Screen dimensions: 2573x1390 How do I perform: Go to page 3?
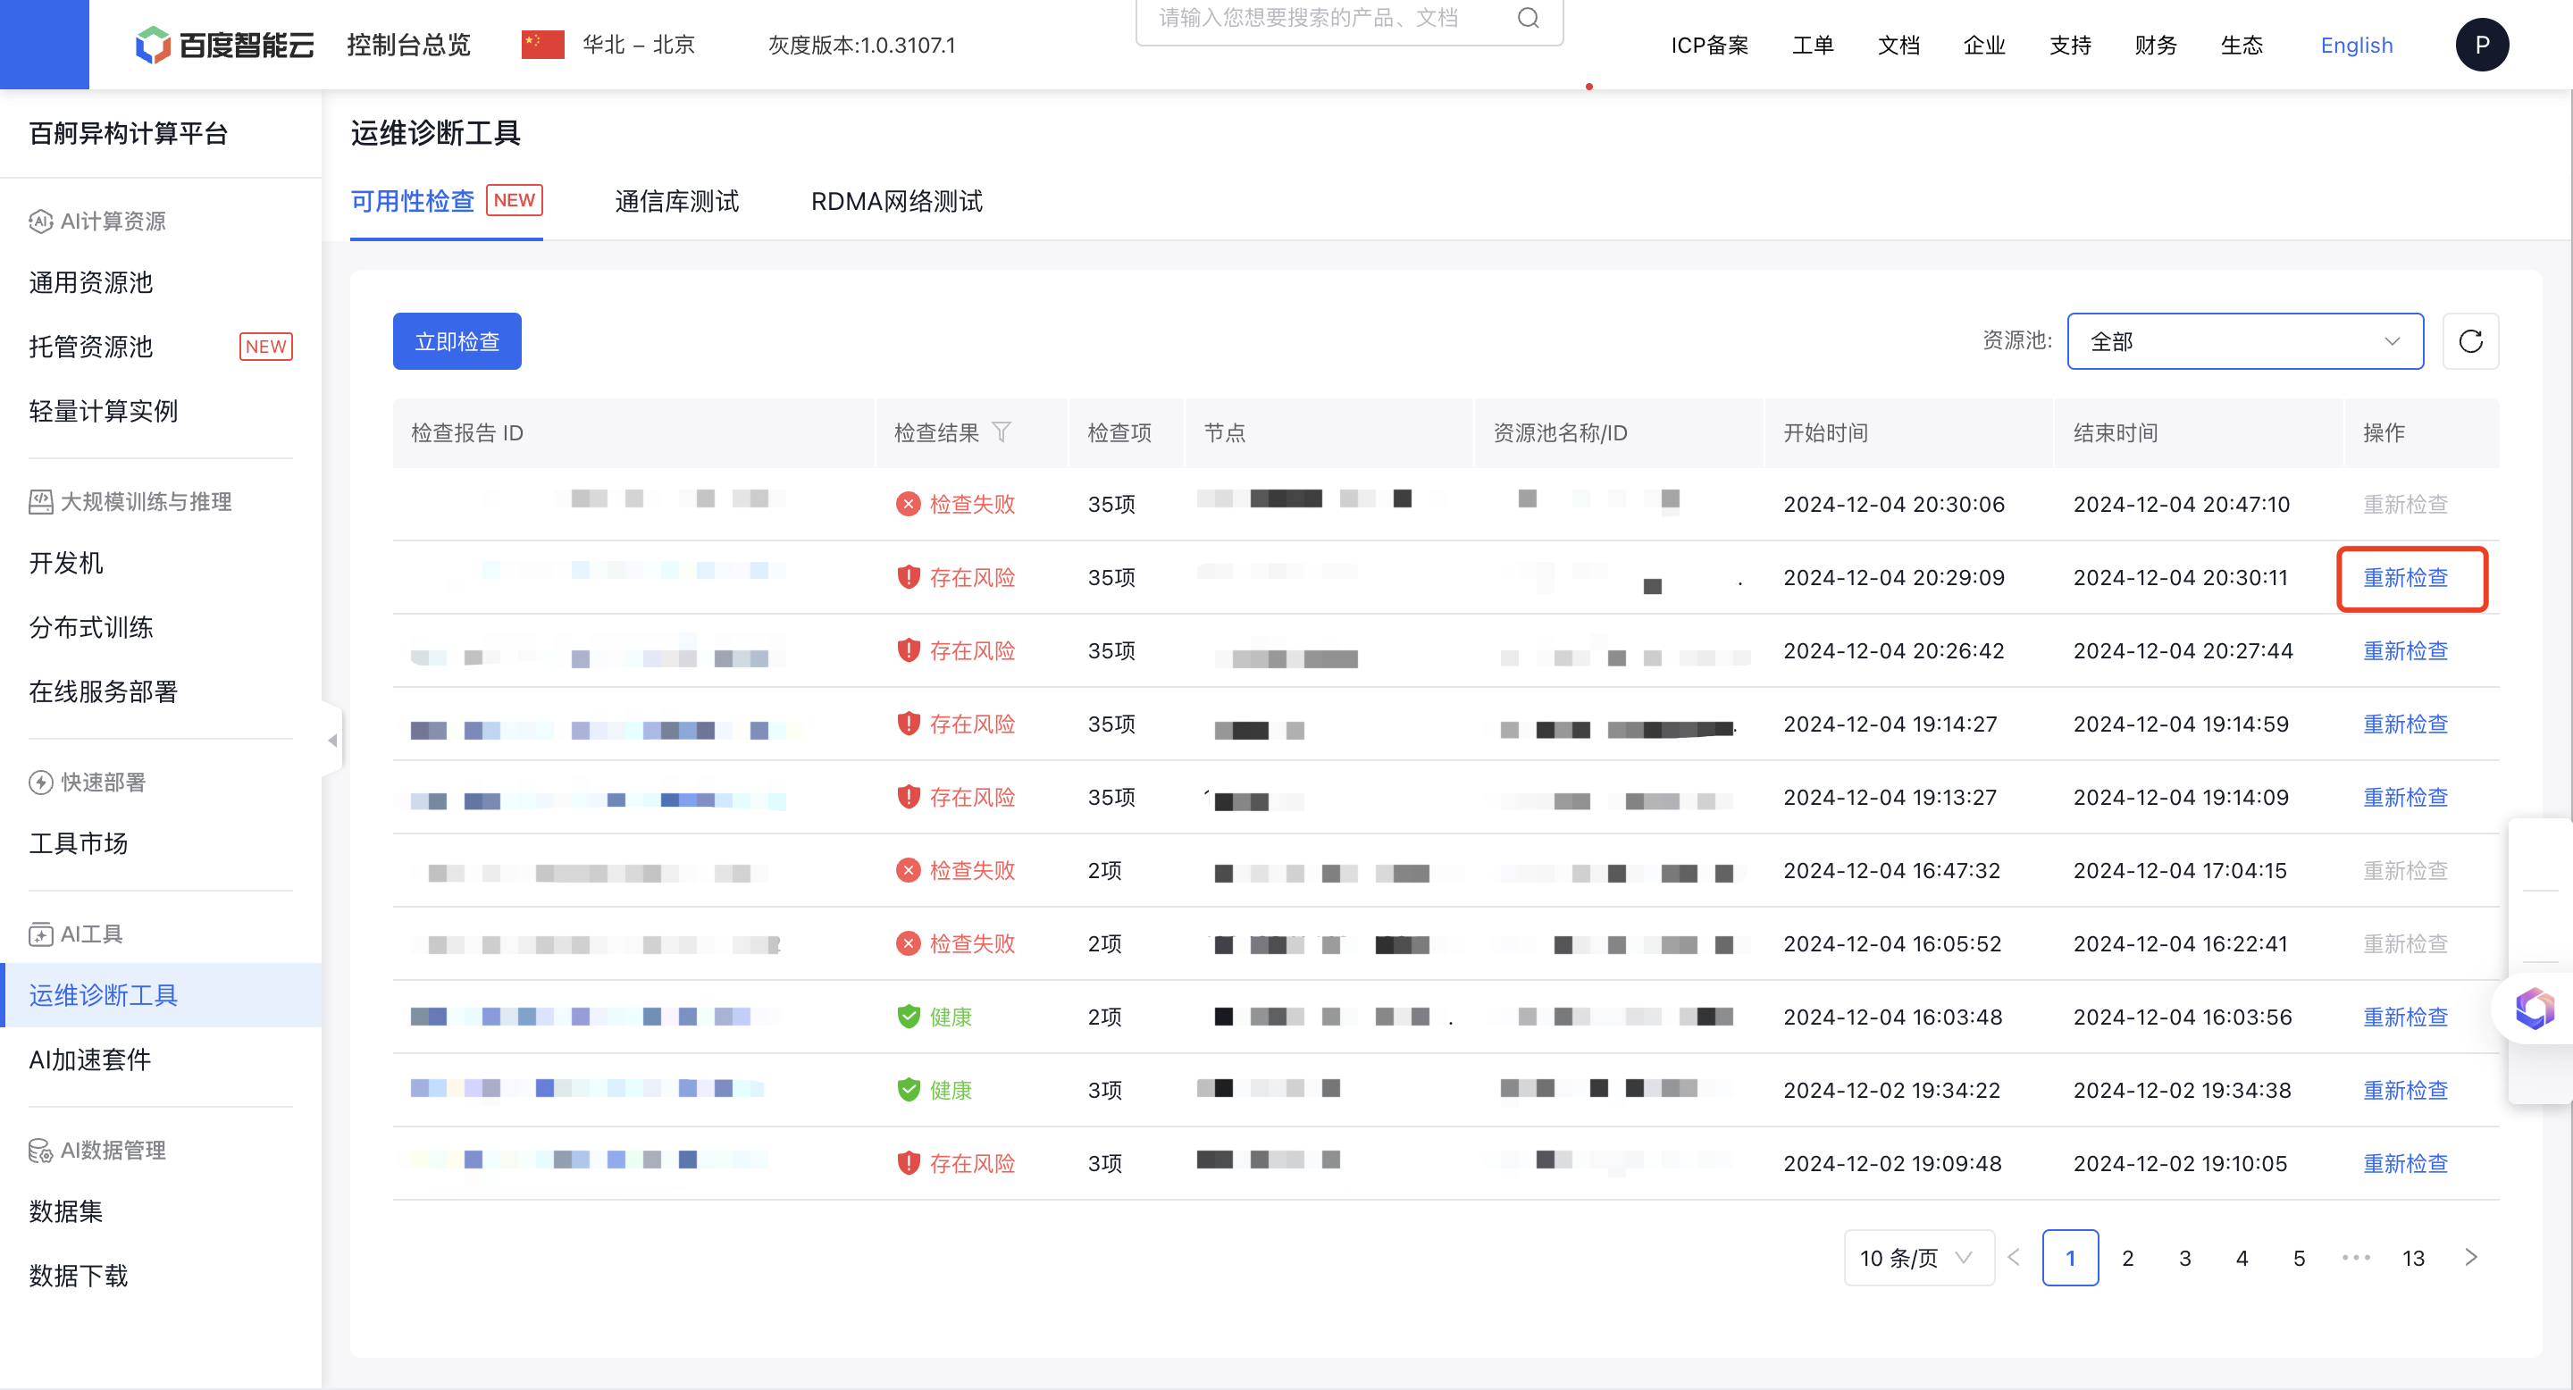point(2184,1257)
